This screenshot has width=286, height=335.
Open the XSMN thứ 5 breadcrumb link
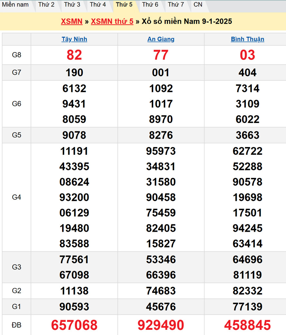112,22
